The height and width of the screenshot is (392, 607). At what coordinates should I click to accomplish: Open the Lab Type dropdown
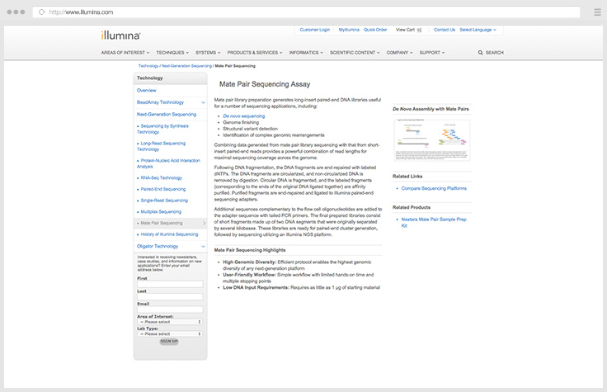[169, 333]
